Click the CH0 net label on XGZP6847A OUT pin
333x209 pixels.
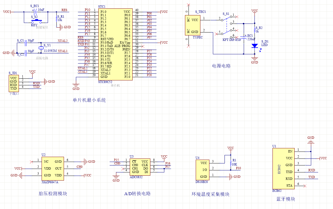(x=79, y=167)
